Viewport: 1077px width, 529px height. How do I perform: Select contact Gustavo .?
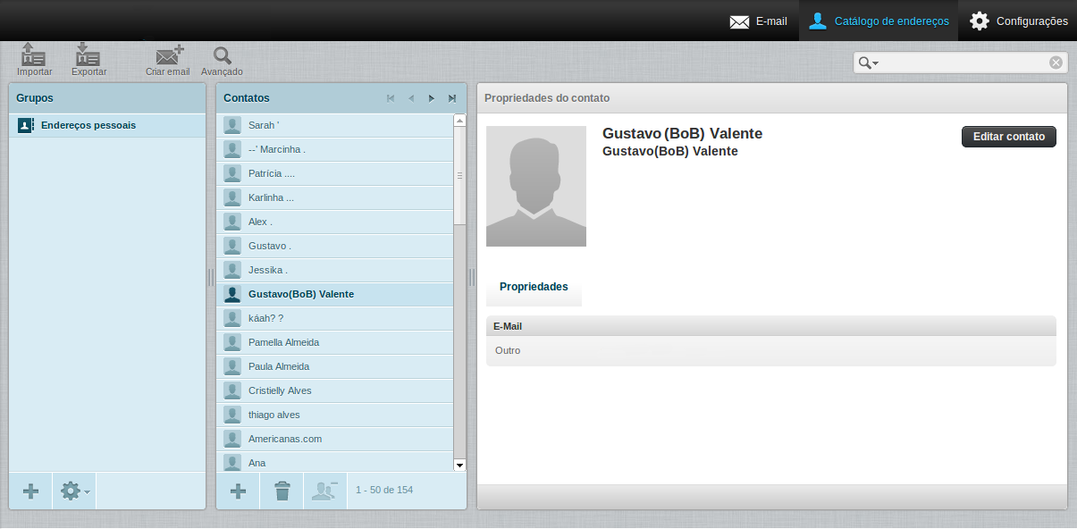coord(335,246)
